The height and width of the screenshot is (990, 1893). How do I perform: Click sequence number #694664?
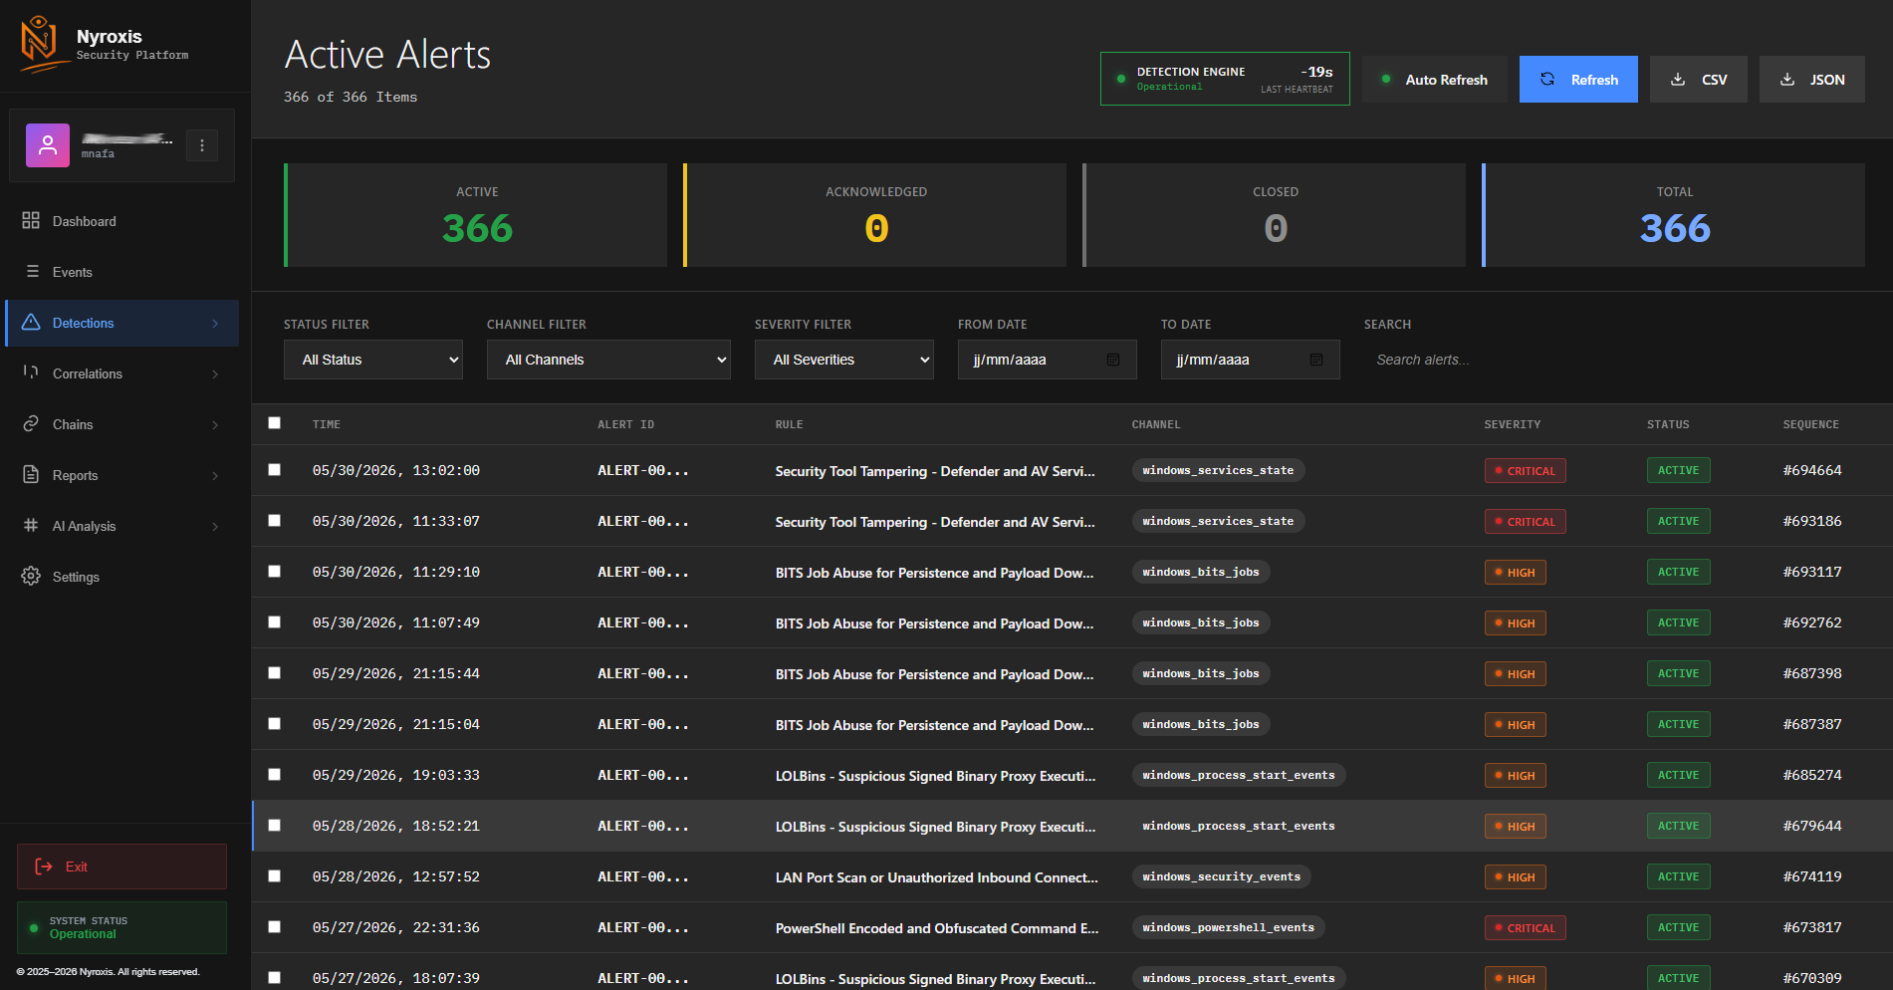(x=1812, y=470)
